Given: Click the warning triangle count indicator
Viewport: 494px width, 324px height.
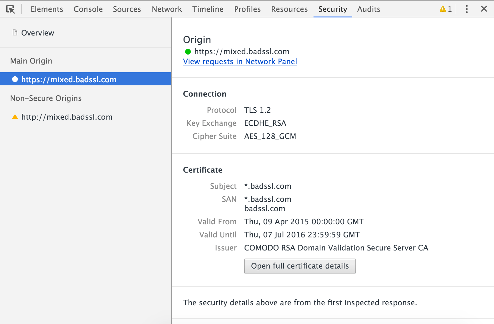Looking at the screenshot, I should click(446, 9).
